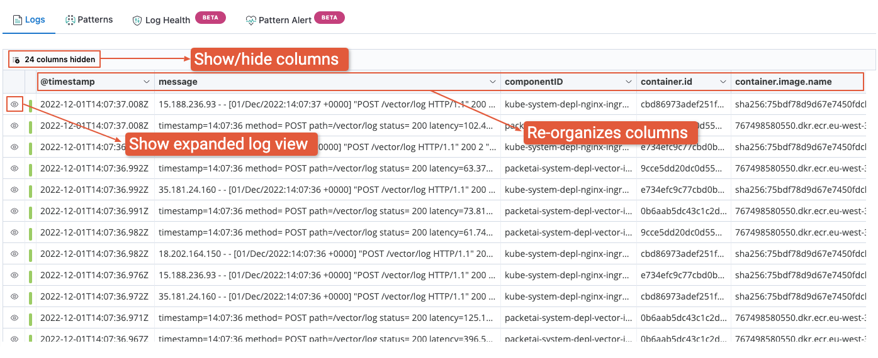Open the Logs tab

click(29, 19)
